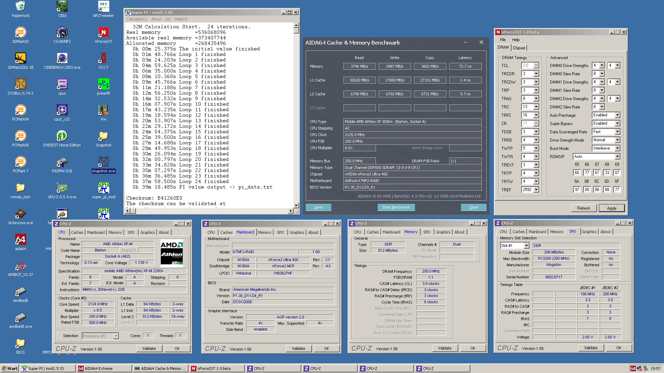The image size is (664, 373).
Task: Click Start Benchmark in AIDA64
Action: coord(396,207)
